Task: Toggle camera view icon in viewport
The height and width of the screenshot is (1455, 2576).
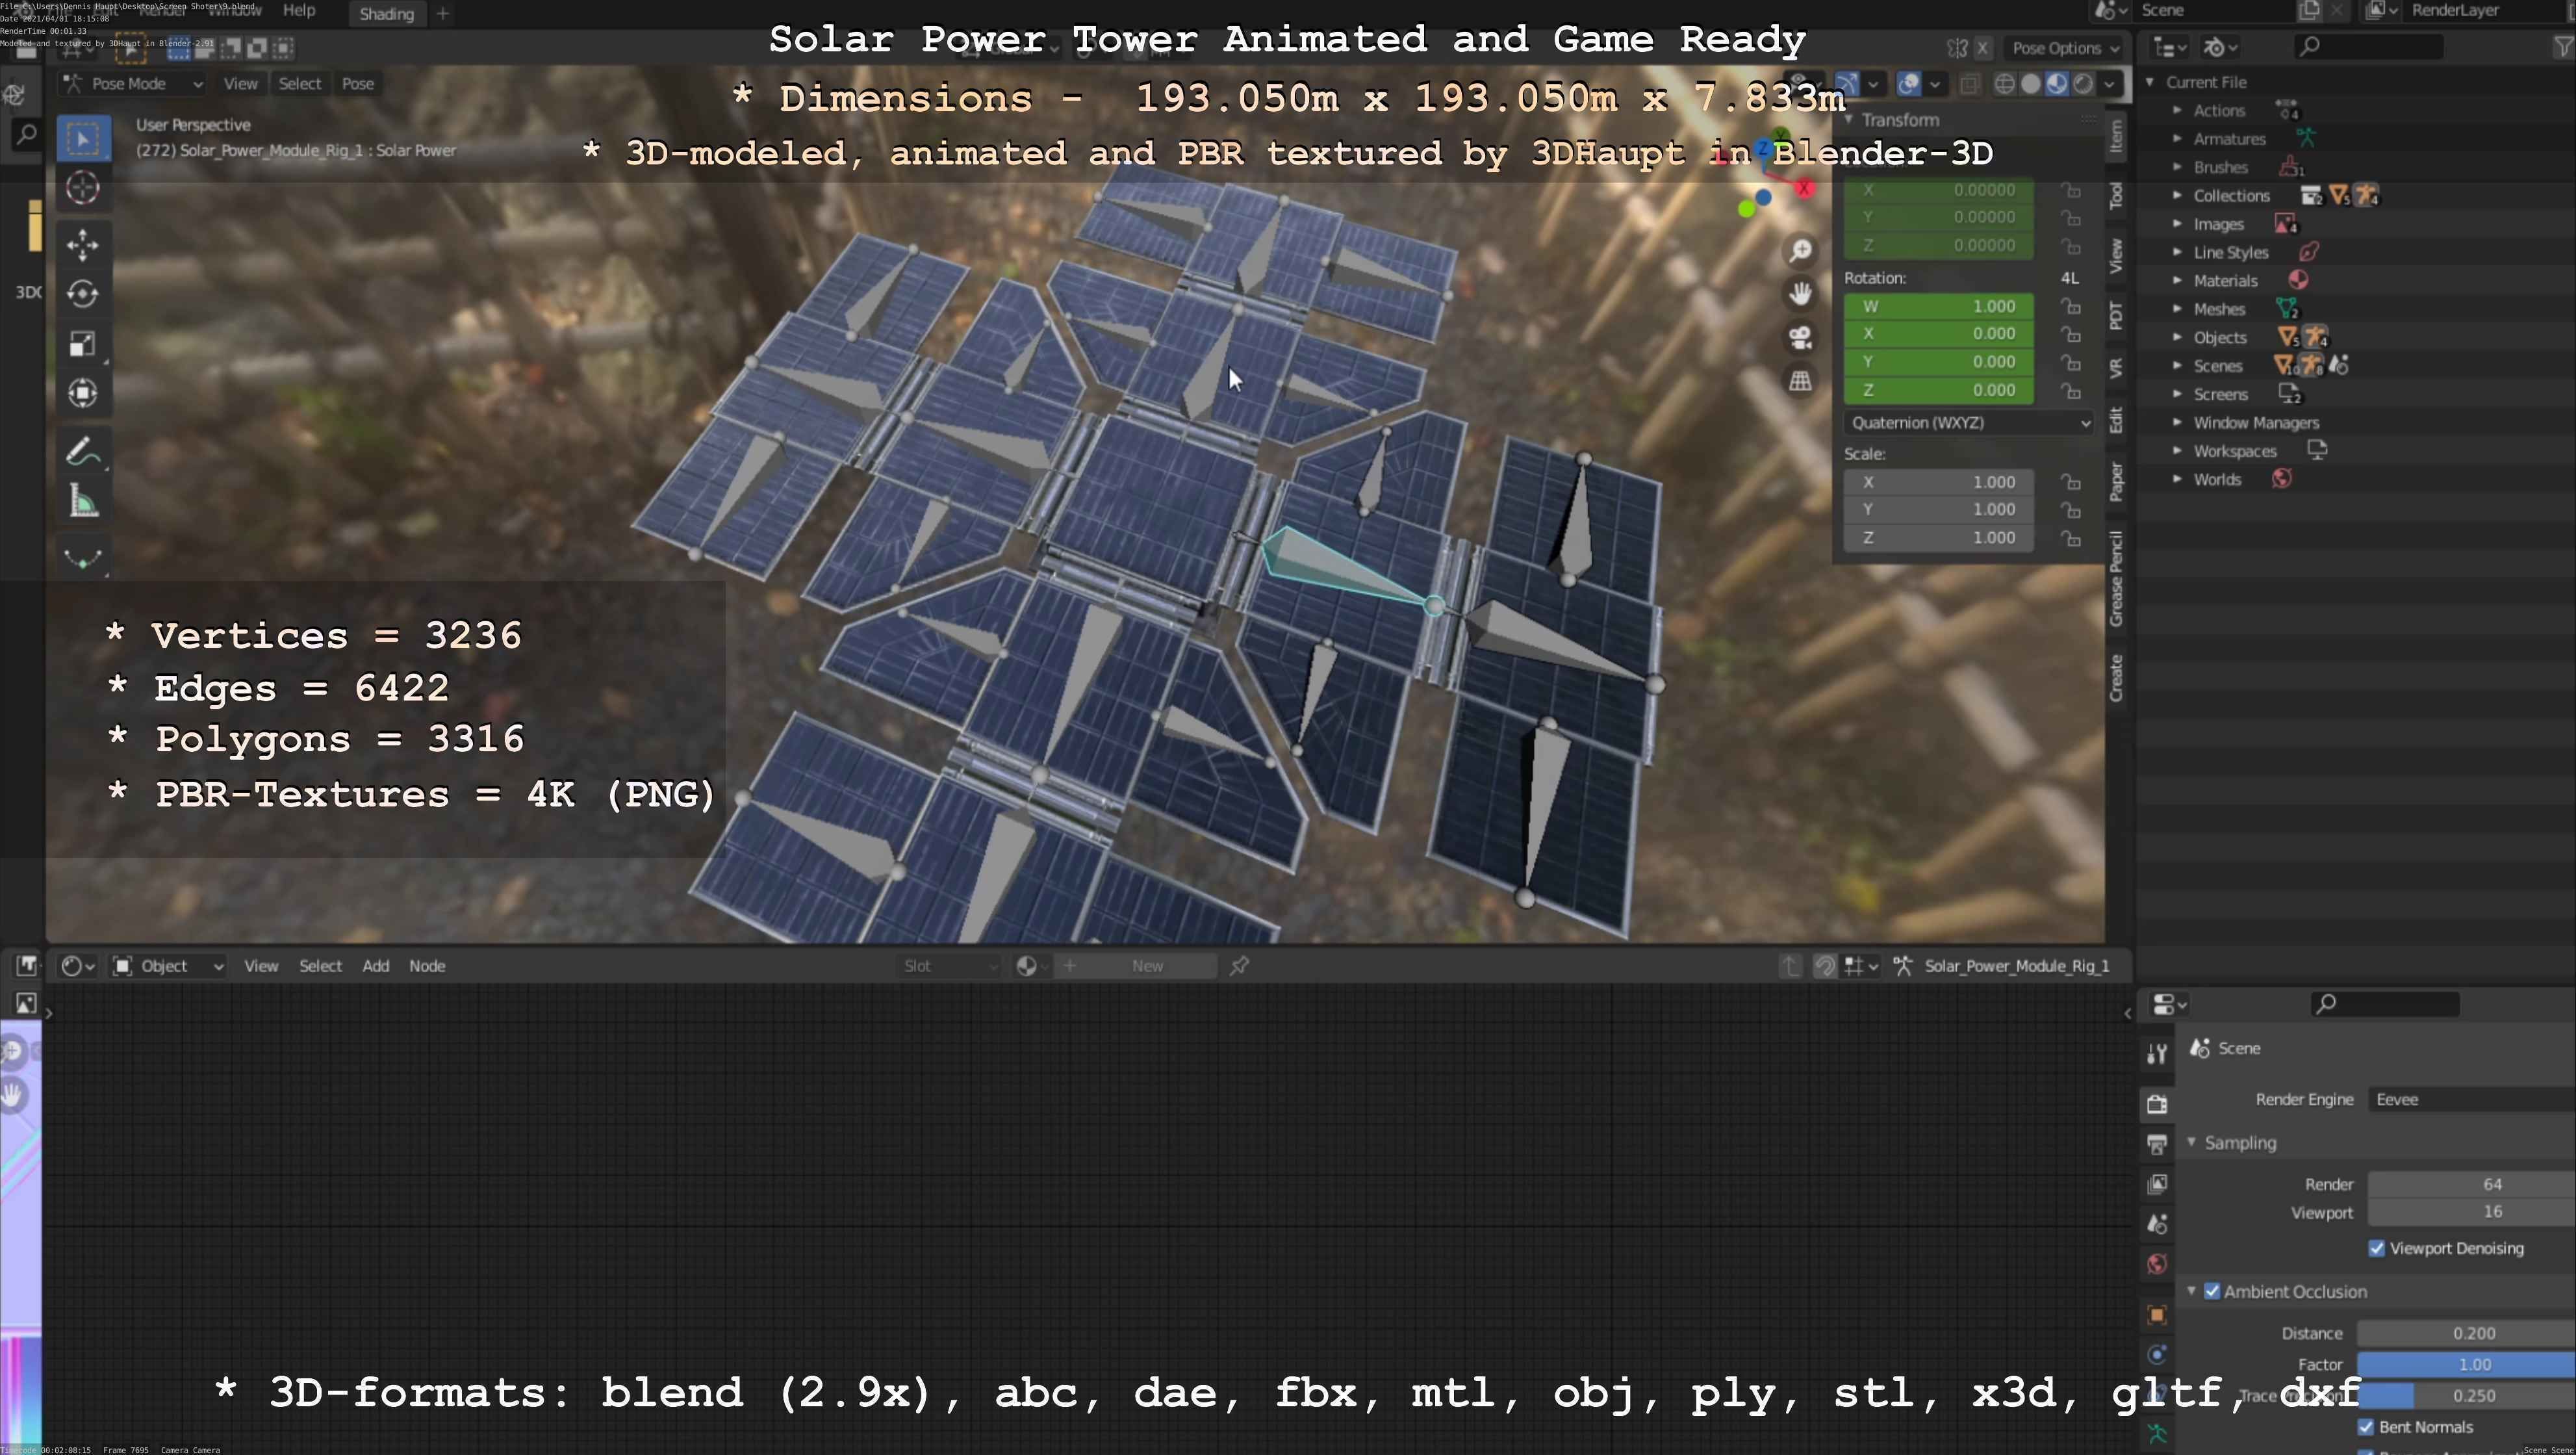Action: [1800, 338]
